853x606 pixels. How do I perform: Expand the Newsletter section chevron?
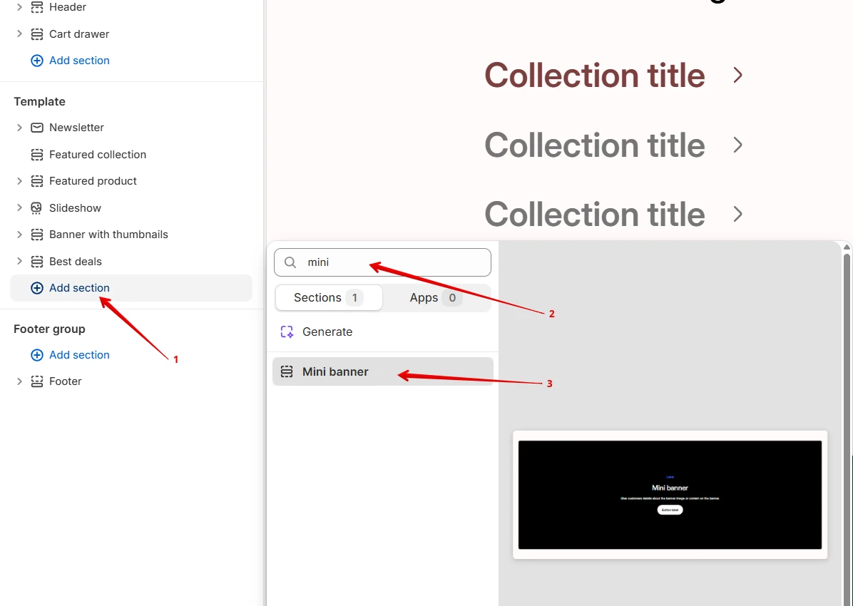pyautogui.click(x=19, y=128)
